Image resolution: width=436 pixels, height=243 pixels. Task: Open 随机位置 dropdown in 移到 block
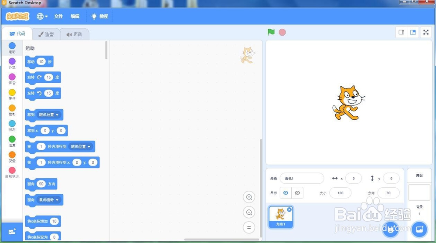[x=49, y=115]
